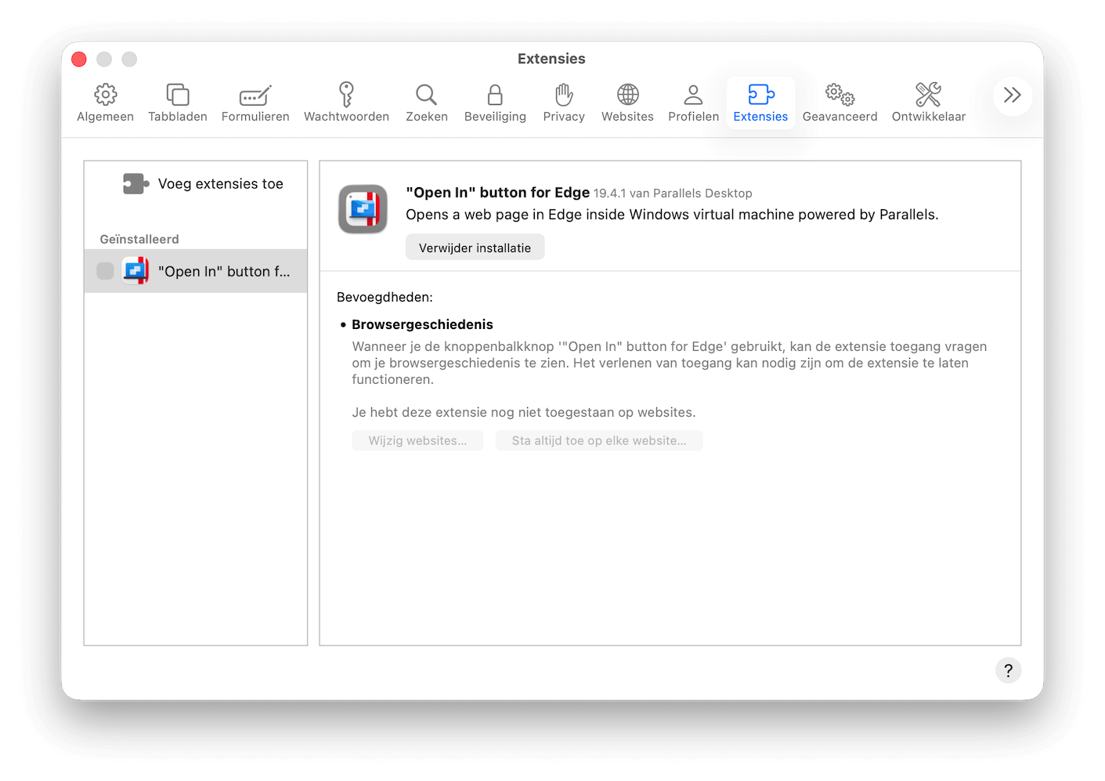Click the "Open In" button for Edge title
The image size is (1105, 781).
pos(497,193)
